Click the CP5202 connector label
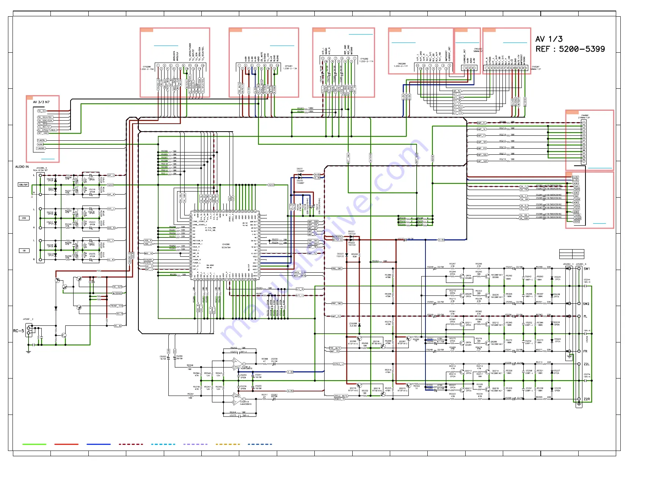This screenshot has height=479, width=645. coord(364,59)
